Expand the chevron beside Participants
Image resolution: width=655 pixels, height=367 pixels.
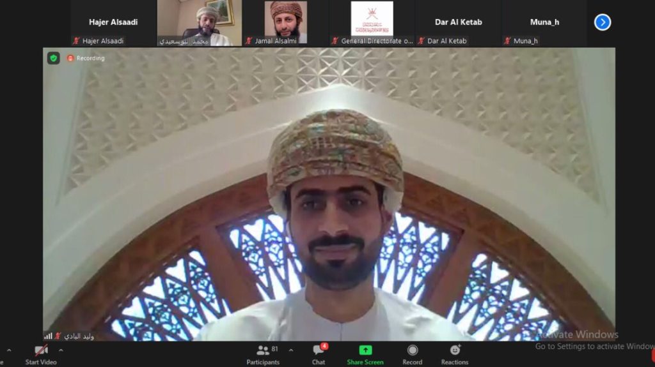point(291,350)
